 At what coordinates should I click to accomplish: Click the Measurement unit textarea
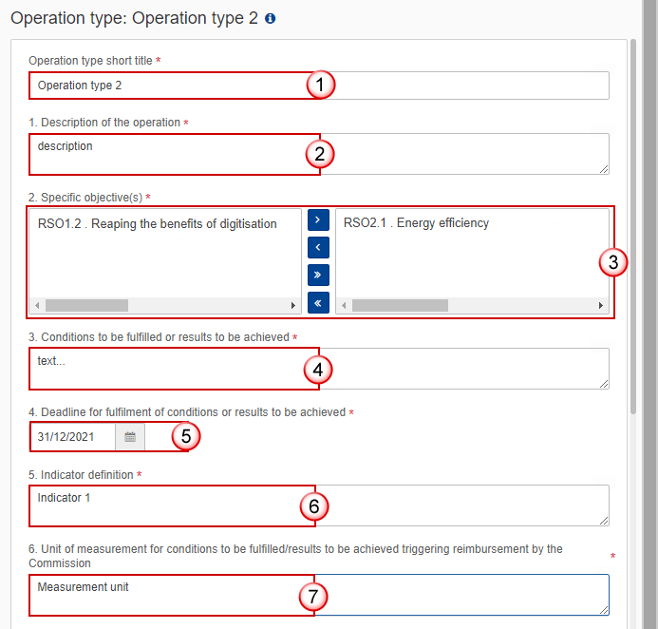319,595
